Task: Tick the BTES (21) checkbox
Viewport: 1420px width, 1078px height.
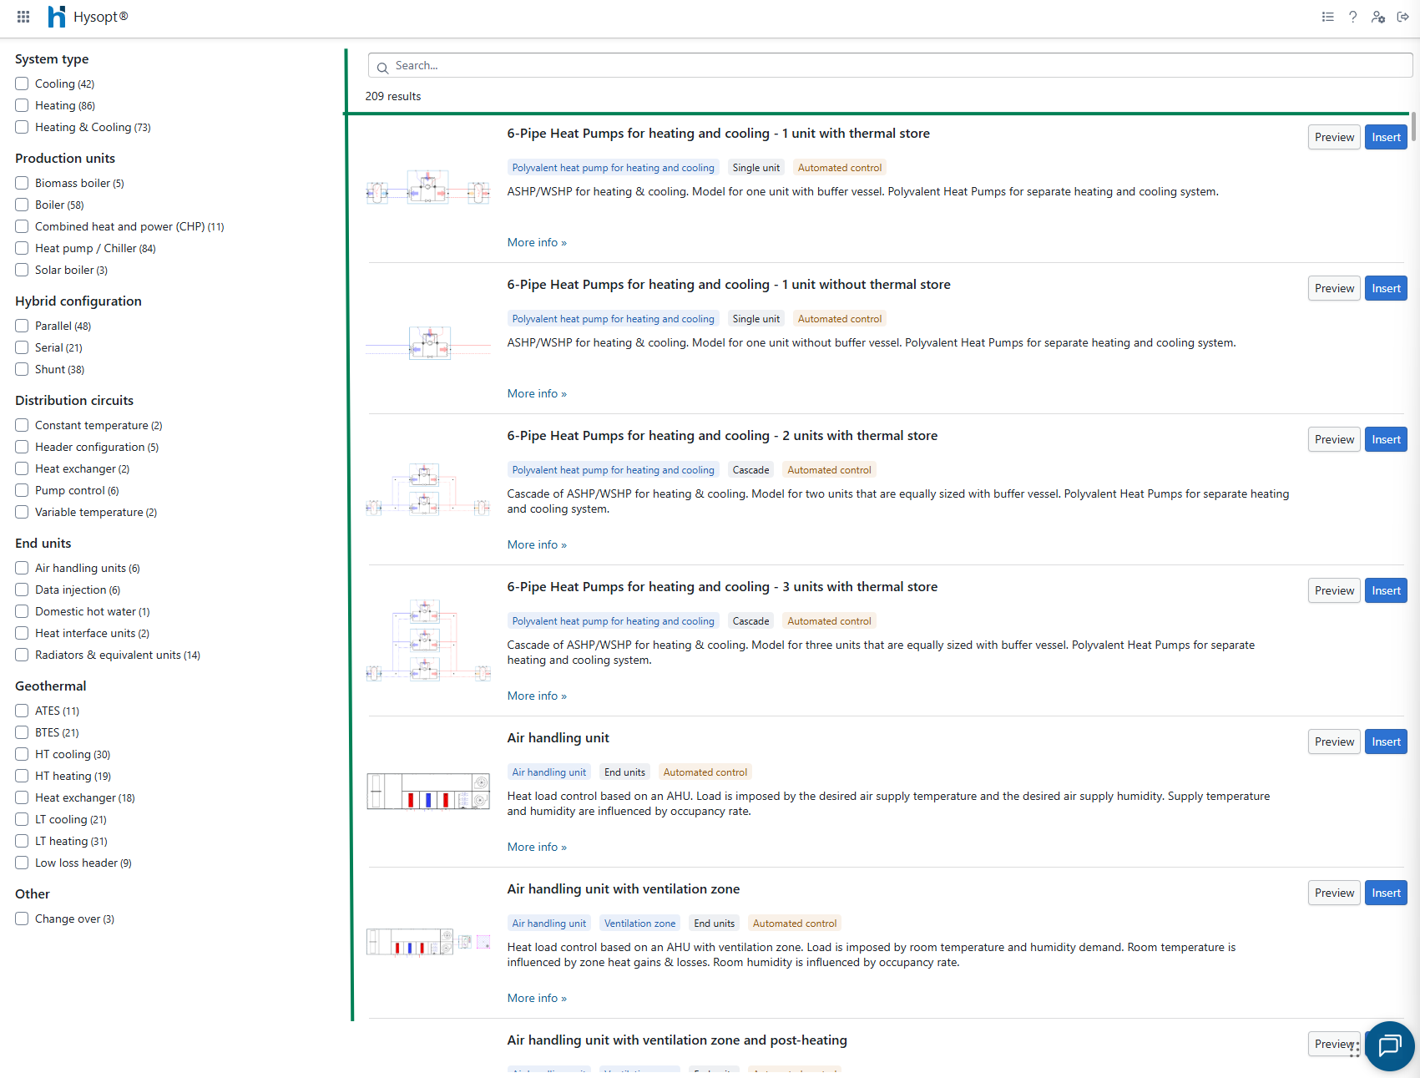Action: point(22,732)
